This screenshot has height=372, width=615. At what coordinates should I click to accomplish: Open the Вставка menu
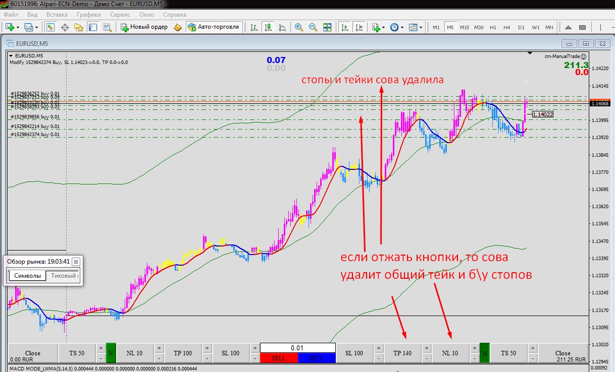[x=57, y=15]
